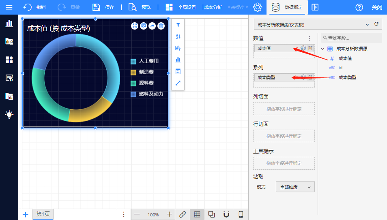This screenshot has width=387, height=220.
Task: Click the magnet snap icon
Action: click(x=226, y=214)
